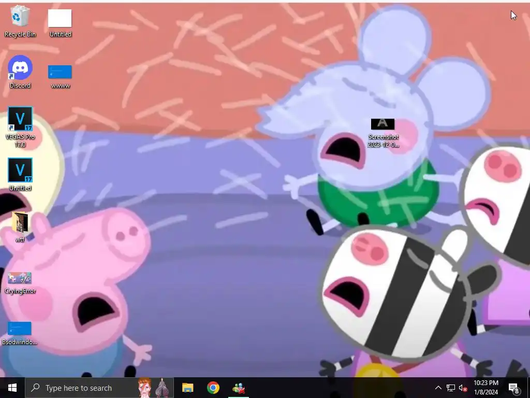This screenshot has height=398, width=530.
Task: Click the search highlight image in taskbar
Action: click(154, 388)
